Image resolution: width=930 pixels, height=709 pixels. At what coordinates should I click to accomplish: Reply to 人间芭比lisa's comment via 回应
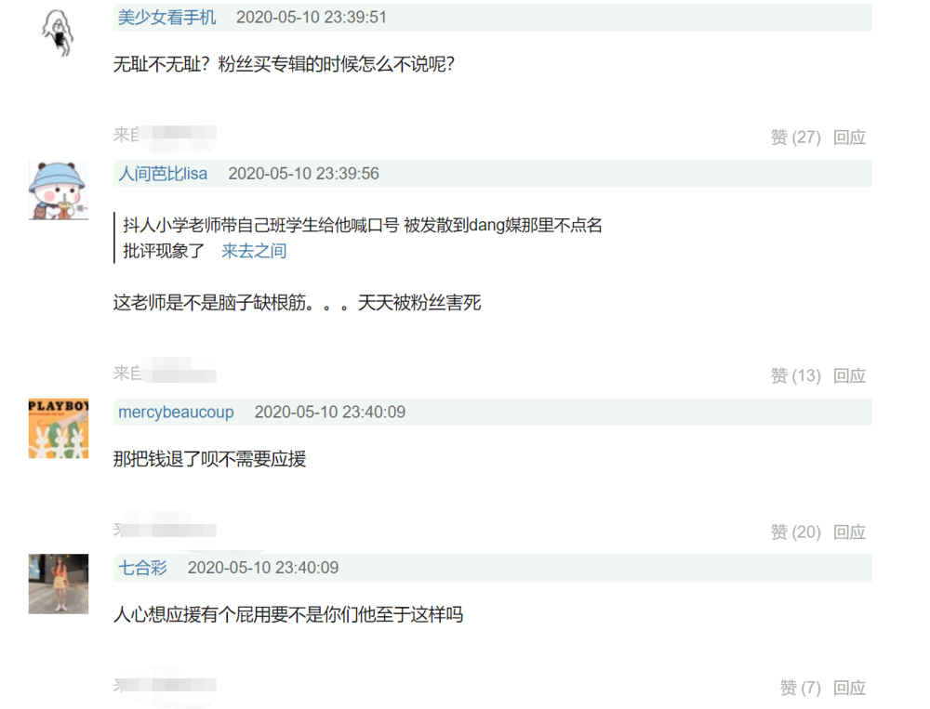click(849, 375)
